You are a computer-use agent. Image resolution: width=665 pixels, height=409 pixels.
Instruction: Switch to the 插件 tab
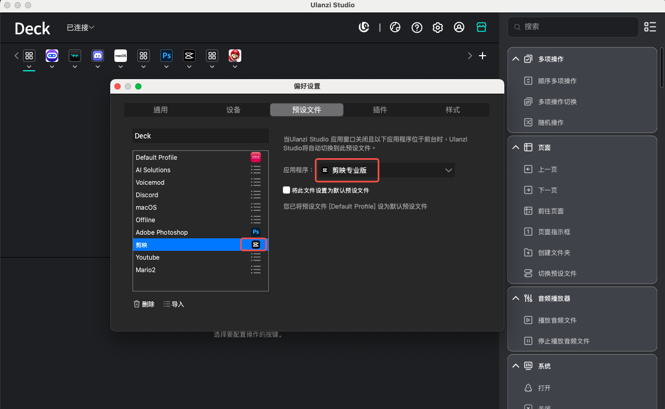click(x=380, y=110)
